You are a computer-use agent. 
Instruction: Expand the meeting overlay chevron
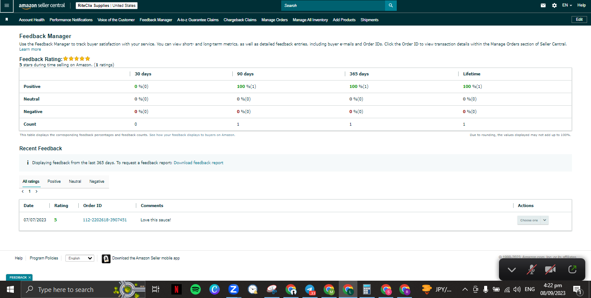tap(512, 270)
